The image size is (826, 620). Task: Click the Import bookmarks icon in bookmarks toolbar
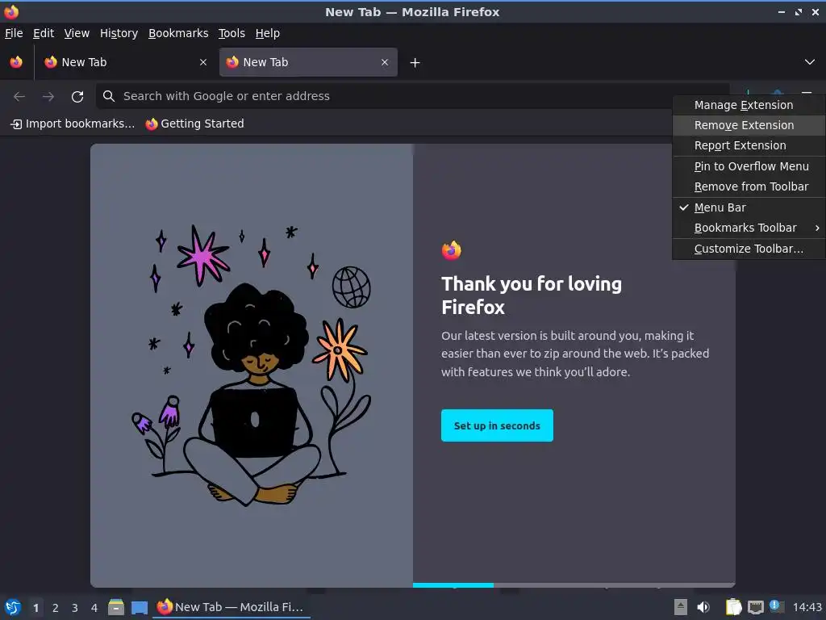click(x=16, y=124)
